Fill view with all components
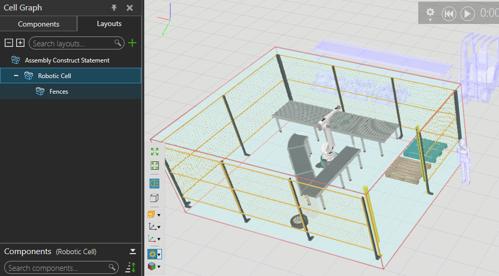The image size is (499, 276). tap(154, 152)
